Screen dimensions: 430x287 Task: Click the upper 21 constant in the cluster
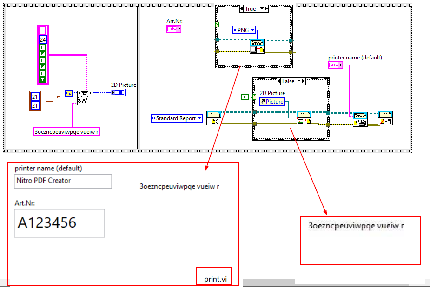point(35,97)
